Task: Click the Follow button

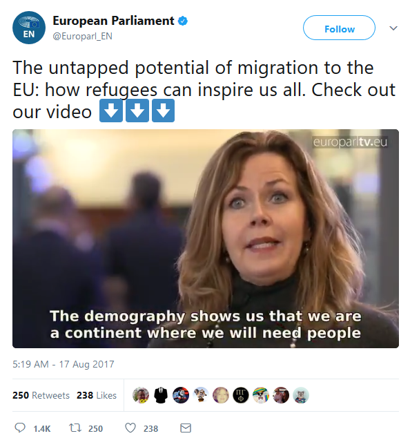Action: point(339,28)
